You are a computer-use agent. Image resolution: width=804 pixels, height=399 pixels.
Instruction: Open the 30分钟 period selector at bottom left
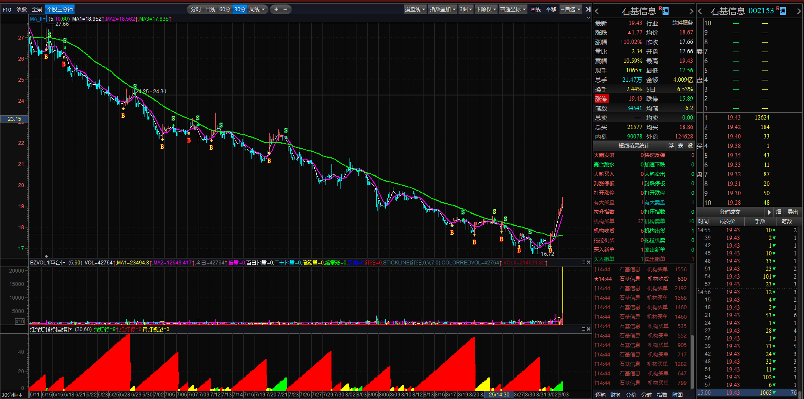pyautogui.click(x=12, y=395)
